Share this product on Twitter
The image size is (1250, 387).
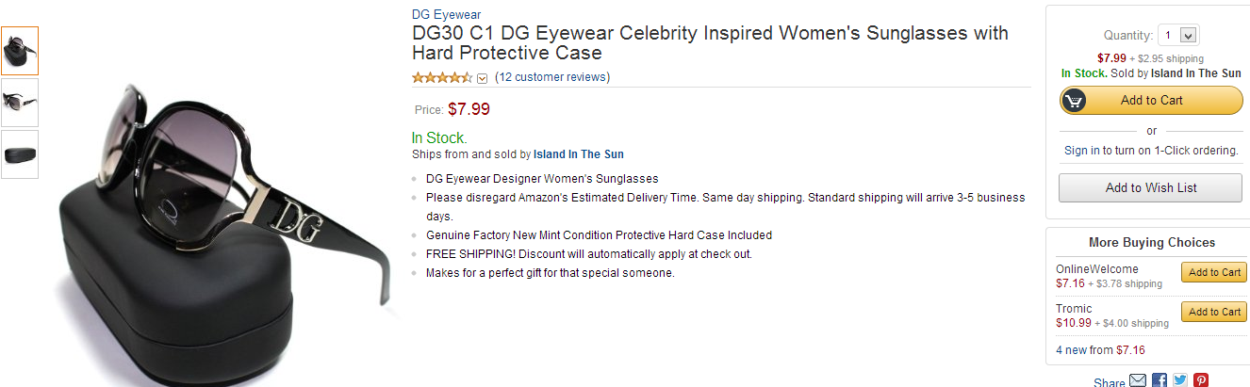(1180, 380)
